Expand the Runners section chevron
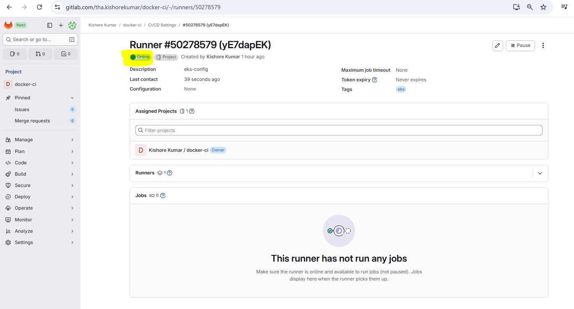574x309 pixels. [x=540, y=173]
